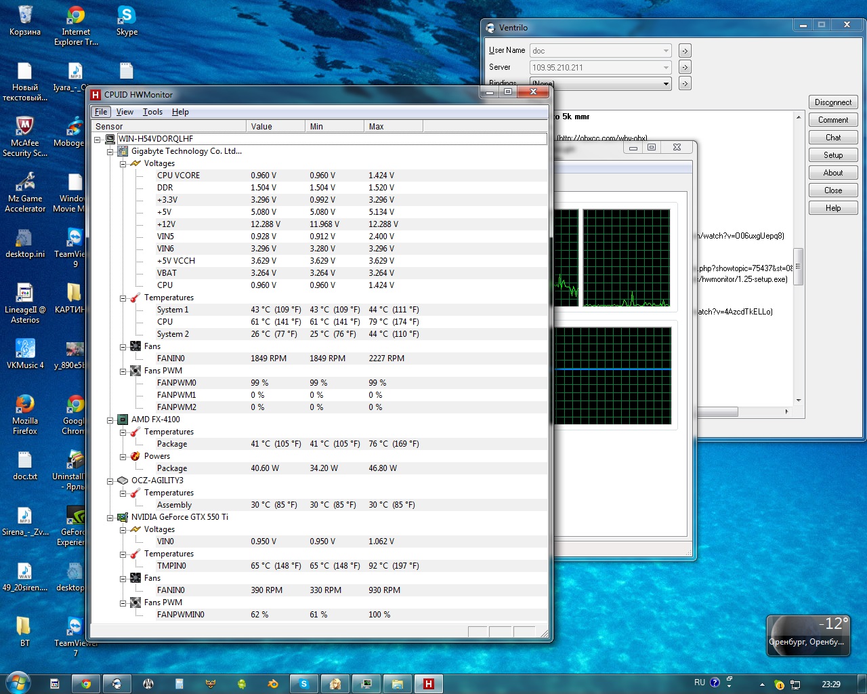Launch Mz Game Accelerator desktop icon
Image resolution: width=867 pixels, height=694 pixels.
click(25, 192)
